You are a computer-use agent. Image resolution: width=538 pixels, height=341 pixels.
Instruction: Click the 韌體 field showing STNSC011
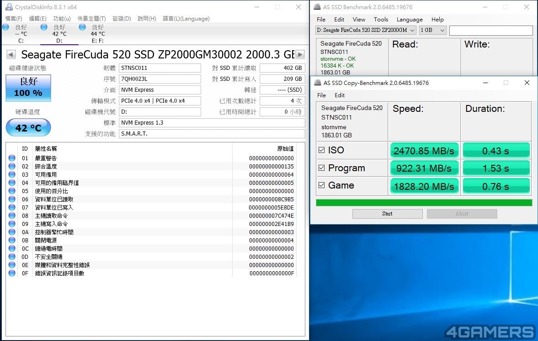tap(160, 68)
